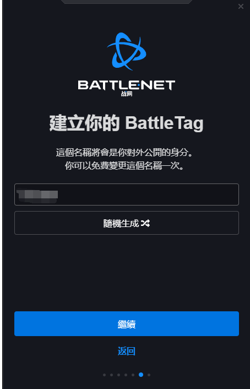Select the first pagination dot
Screen dimensions: 250x389
pyautogui.click(x=104, y=375)
